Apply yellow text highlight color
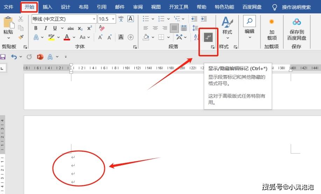The width and height of the screenshot is (321, 194). (51, 37)
